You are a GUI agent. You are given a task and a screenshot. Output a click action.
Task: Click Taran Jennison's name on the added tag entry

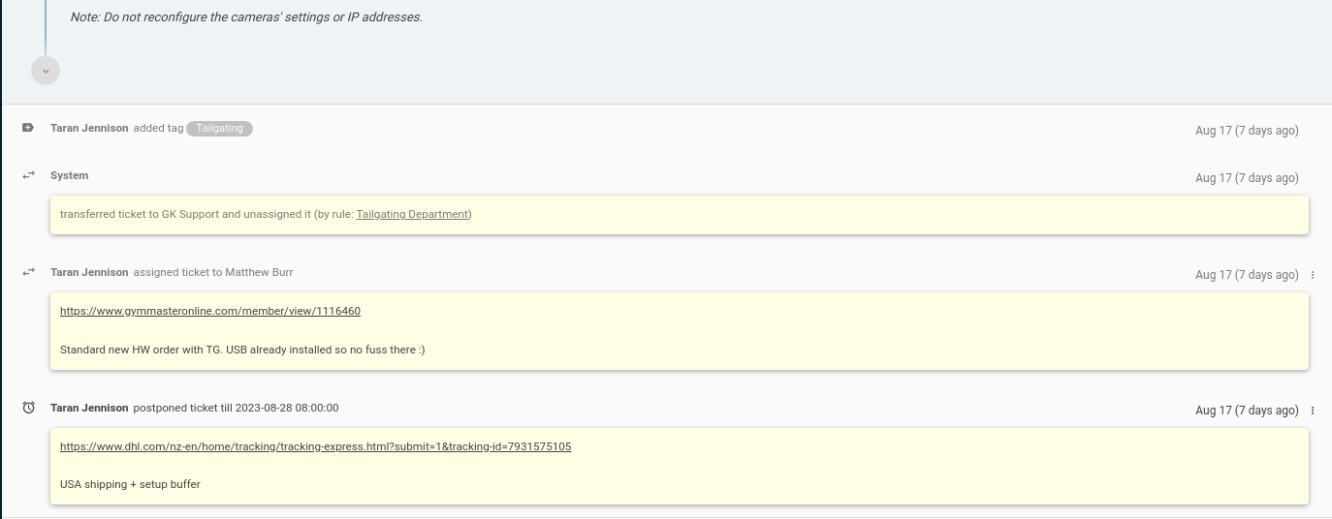click(89, 128)
